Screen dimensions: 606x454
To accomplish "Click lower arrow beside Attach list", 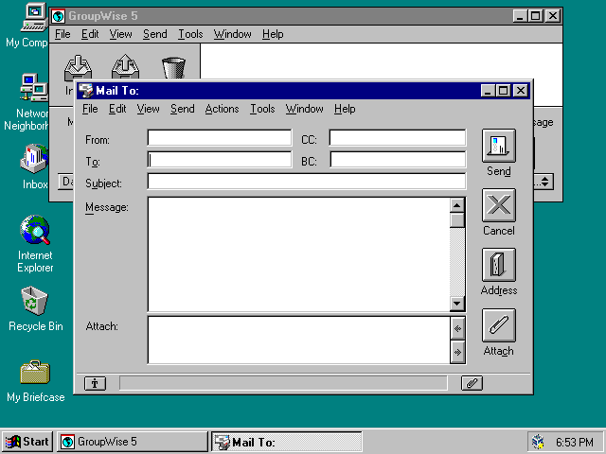I will (x=457, y=352).
